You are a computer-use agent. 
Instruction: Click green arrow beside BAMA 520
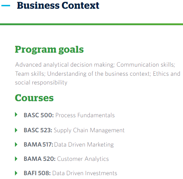(16, 159)
